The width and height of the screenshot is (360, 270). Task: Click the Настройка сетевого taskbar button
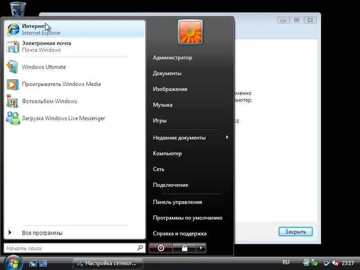click(108, 263)
